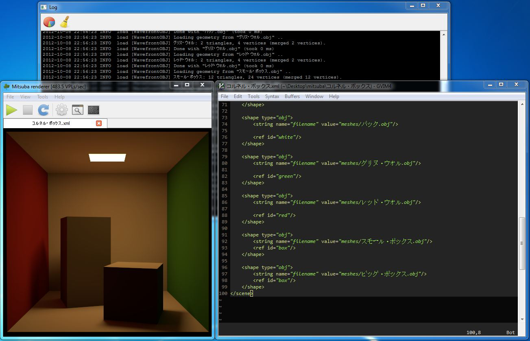
Task: Clear the log with the broom icon
Action: (64, 22)
